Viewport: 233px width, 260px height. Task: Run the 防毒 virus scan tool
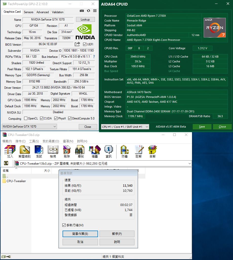(x=124, y=151)
